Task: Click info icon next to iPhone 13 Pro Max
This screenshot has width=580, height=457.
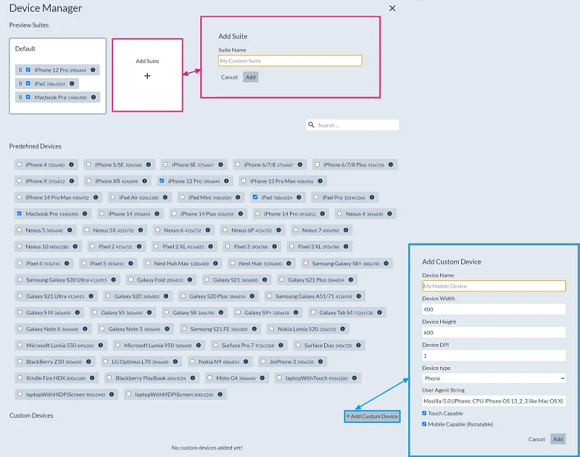Action: pos(320,181)
